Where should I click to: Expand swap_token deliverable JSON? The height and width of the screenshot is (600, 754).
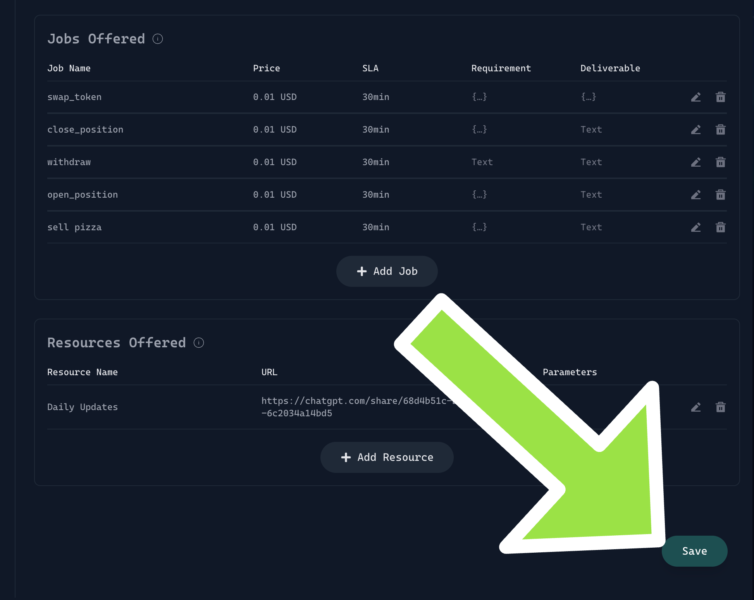coord(588,97)
